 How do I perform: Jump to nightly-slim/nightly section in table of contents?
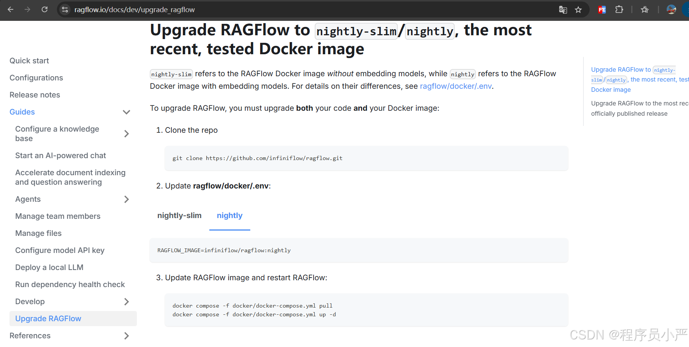639,80
